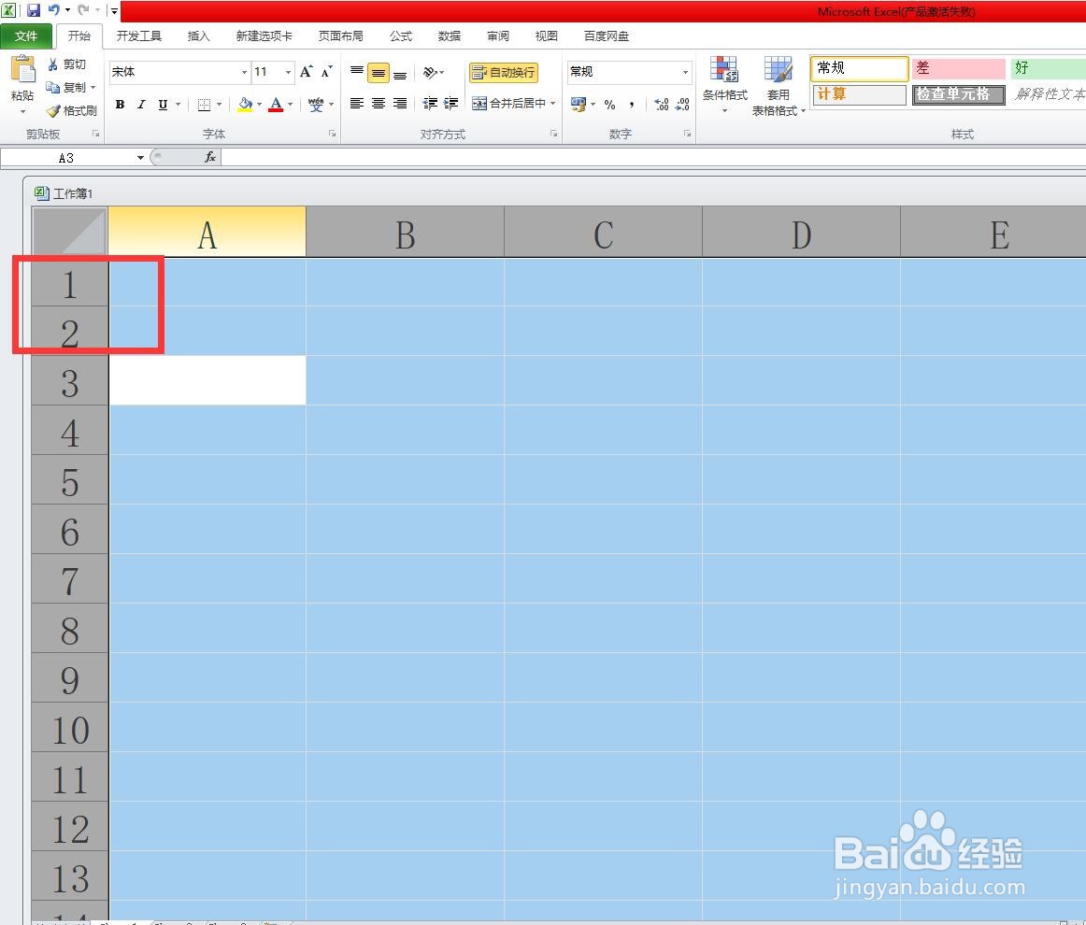Open the clipboard group dialog launcher

coord(96,134)
